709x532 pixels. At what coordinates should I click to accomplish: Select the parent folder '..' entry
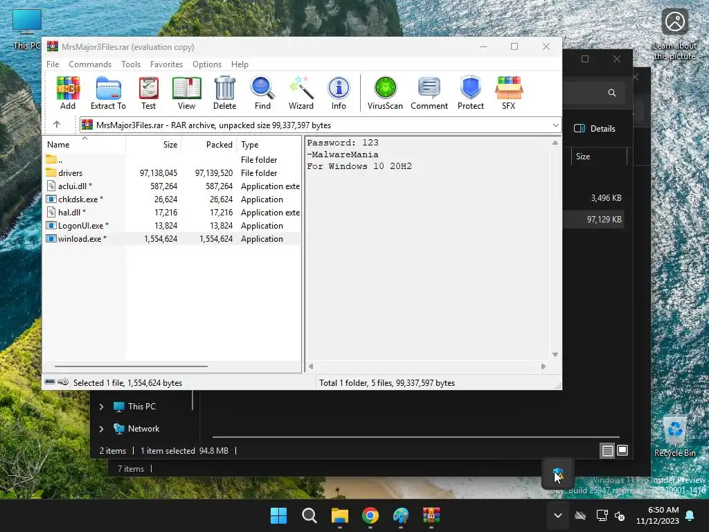[x=172, y=160]
